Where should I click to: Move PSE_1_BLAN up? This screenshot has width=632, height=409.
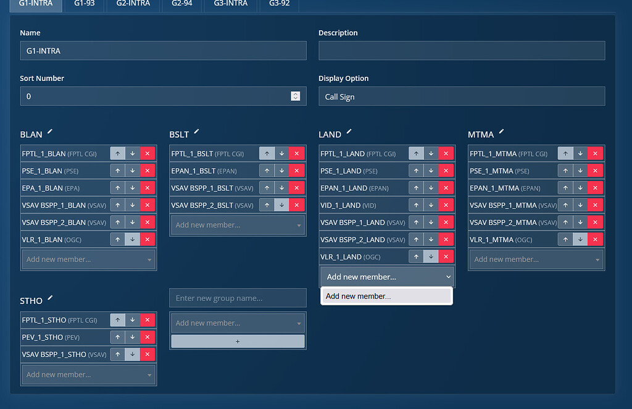pos(118,171)
